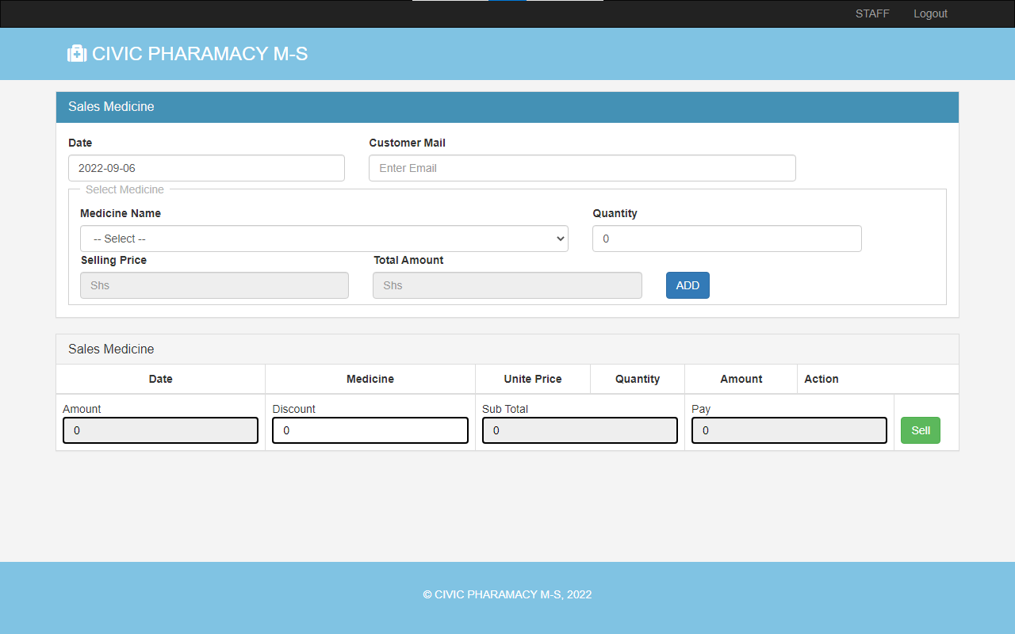Click the green Sell button
The width and height of the screenshot is (1015, 634).
920,430
